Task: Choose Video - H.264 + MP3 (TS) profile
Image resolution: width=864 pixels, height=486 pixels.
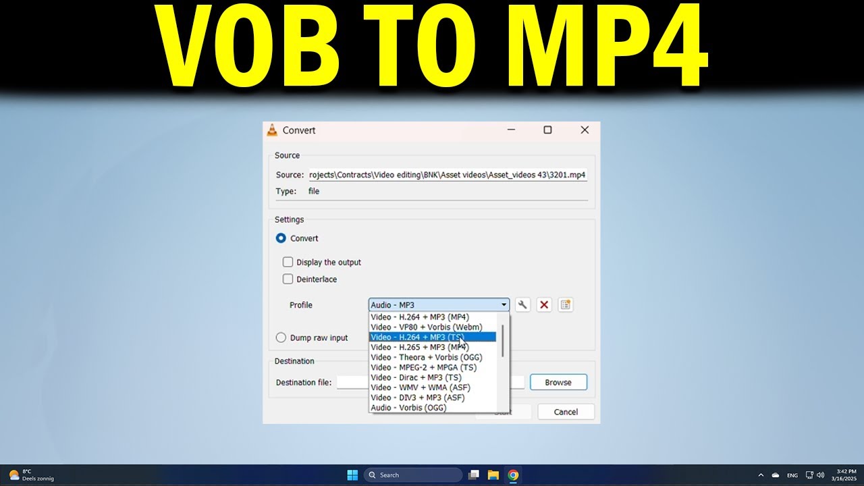Action: (433, 337)
